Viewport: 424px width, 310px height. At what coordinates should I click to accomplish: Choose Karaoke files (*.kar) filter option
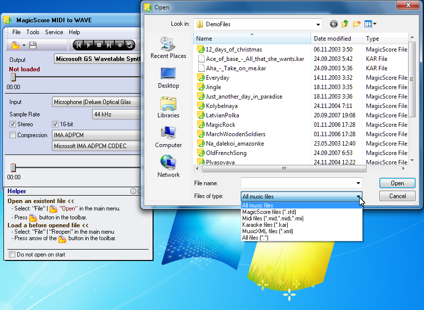tap(302, 225)
